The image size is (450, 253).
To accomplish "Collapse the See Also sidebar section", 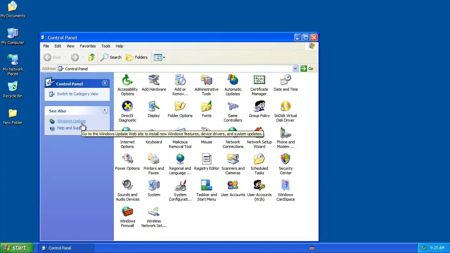I will pos(104,110).
